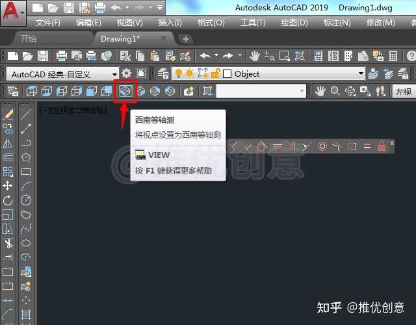The width and height of the screenshot is (416, 325).
Task: Select the Mirror tool
Action: [8, 143]
